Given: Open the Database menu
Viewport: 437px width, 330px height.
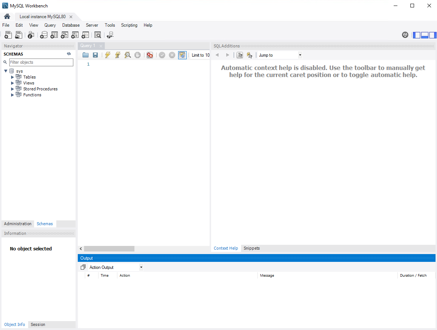Looking at the screenshot, I should tap(71, 25).
